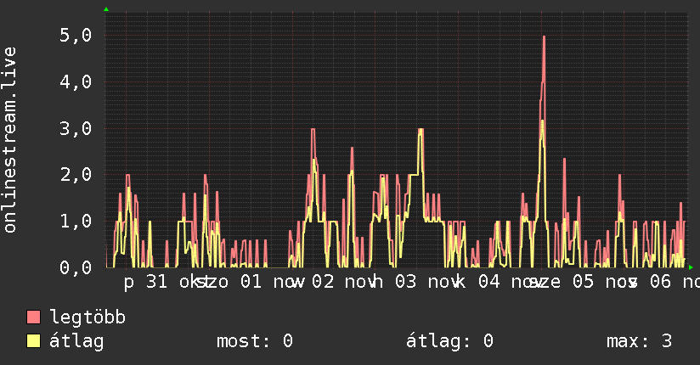
Task: Click the 1,0 y-axis label
Action: [x=76, y=222]
